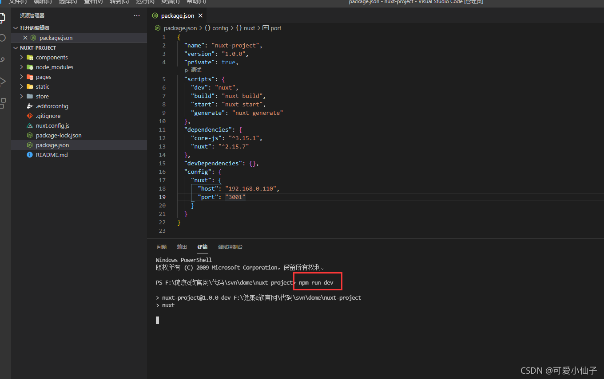Click the config breadcrumb item
This screenshot has height=379, width=604.
[221, 28]
